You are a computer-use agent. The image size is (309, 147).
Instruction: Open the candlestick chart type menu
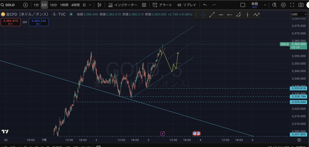click(x=99, y=5)
